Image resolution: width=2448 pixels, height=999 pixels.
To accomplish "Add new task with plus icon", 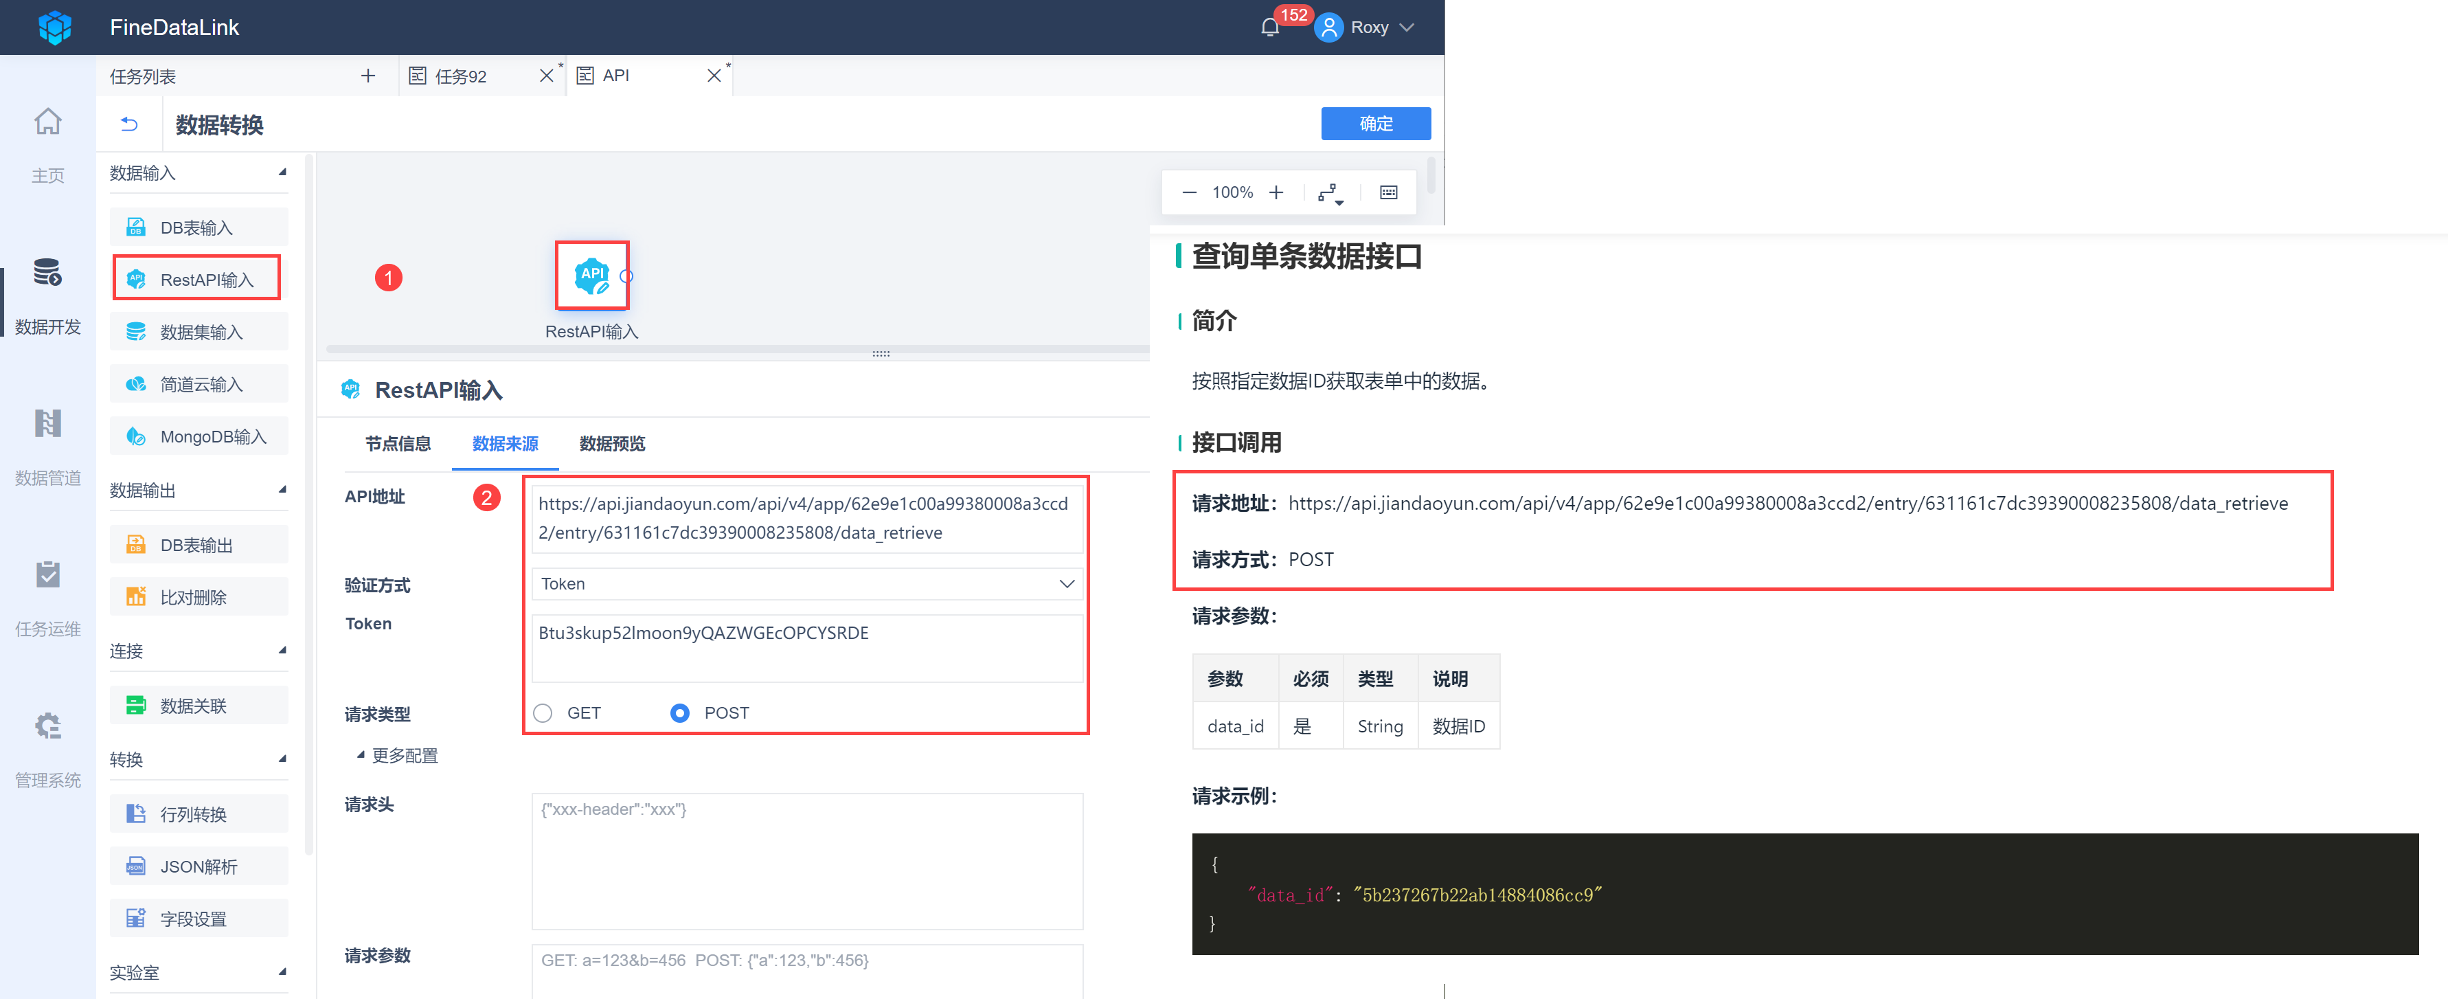I will click(x=367, y=76).
